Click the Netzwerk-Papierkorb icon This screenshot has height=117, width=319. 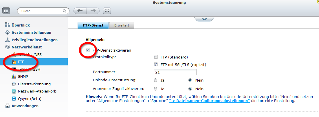pos(14,91)
